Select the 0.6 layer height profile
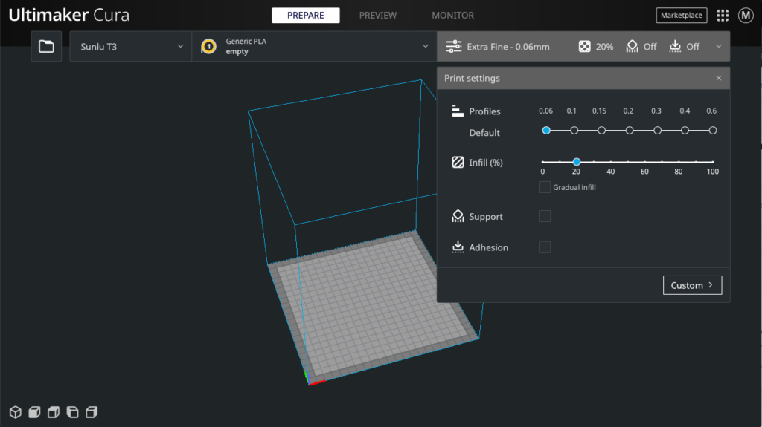This screenshot has height=427, width=762. click(712, 131)
